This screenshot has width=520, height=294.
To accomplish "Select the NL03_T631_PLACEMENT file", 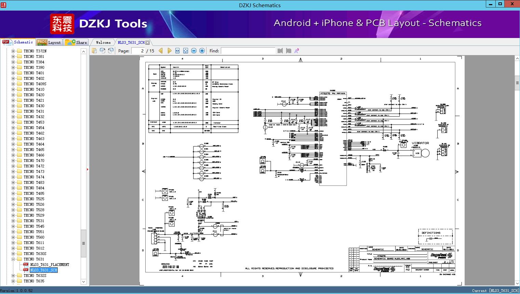I will click(50, 265).
